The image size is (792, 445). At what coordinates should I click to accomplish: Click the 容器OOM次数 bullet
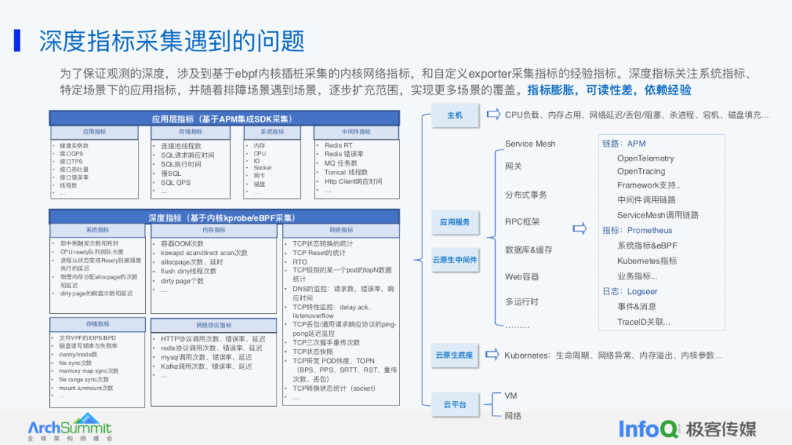(182, 243)
